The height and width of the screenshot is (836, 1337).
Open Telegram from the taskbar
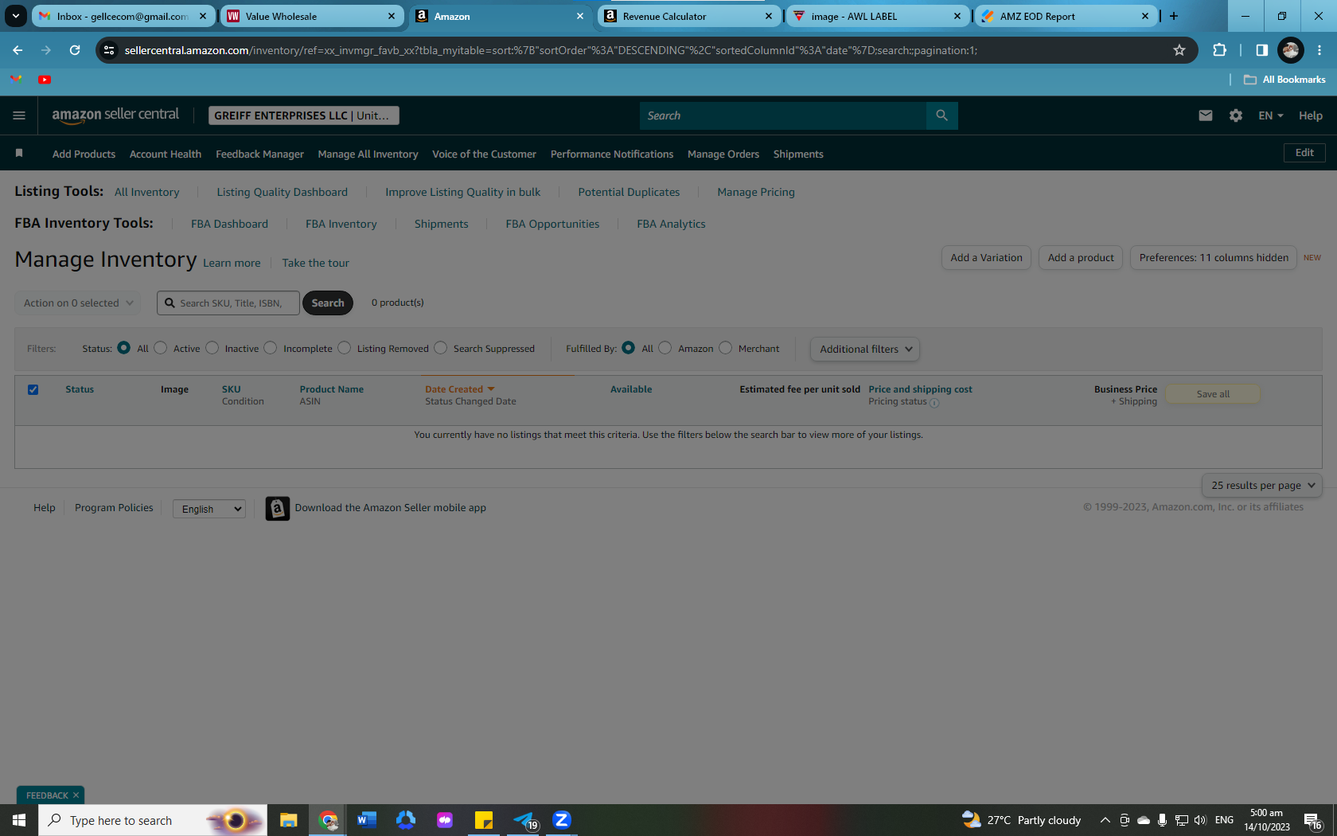click(524, 820)
